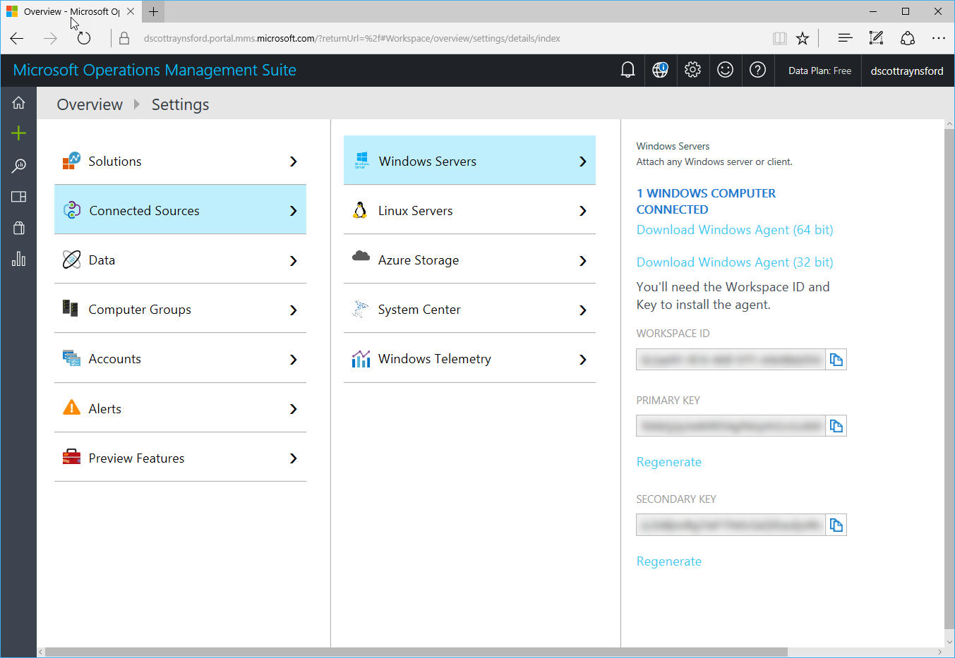This screenshot has width=955, height=658.
Task: Open the dashboard view icon in sidebar
Action: [x=18, y=197]
